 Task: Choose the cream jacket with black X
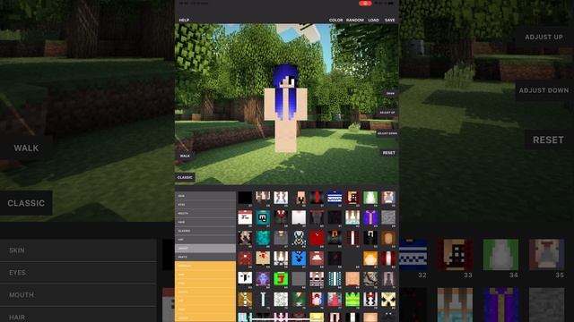[388, 299]
